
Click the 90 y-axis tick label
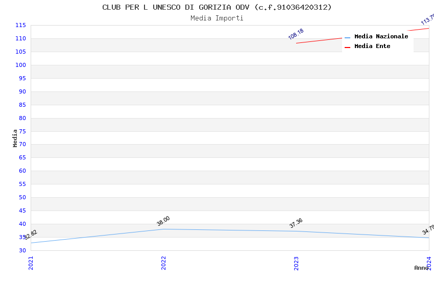(22, 91)
